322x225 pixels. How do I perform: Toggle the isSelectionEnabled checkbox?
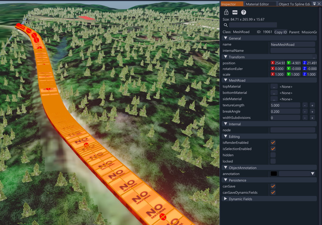click(x=273, y=149)
